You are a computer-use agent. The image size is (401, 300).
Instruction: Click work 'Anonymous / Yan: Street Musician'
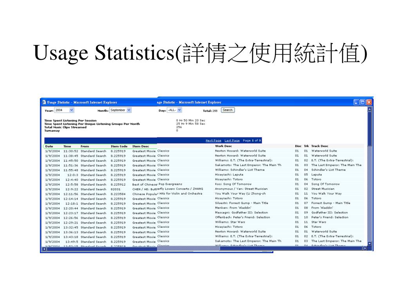point(241,189)
